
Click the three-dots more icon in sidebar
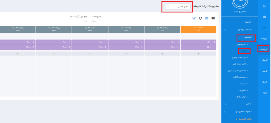pyautogui.click(x=264, y=28)
